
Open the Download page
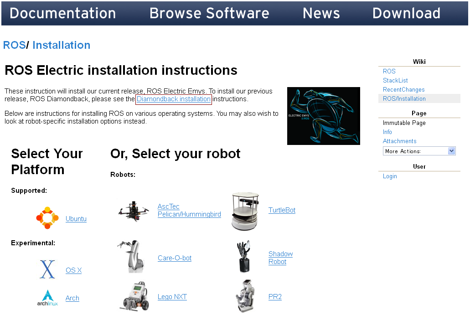point(407,13)
